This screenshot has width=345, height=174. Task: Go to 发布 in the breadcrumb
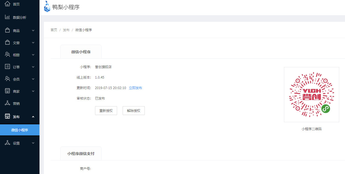tap(66, 30)
